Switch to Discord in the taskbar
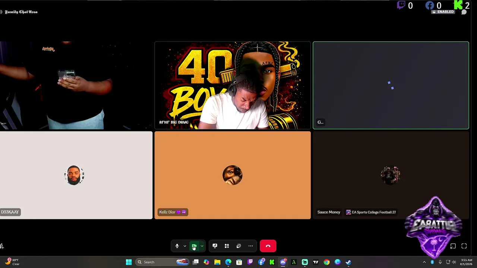Viewport: 477px width, 268px height. coord(283,262)
